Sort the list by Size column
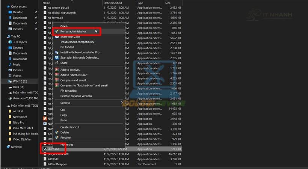Viewport: 308px width, 169px height. pos(168,3)
